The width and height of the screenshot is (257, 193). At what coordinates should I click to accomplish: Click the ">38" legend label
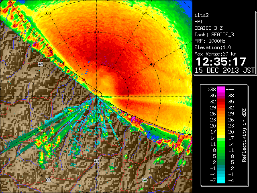tap(212, 90)
